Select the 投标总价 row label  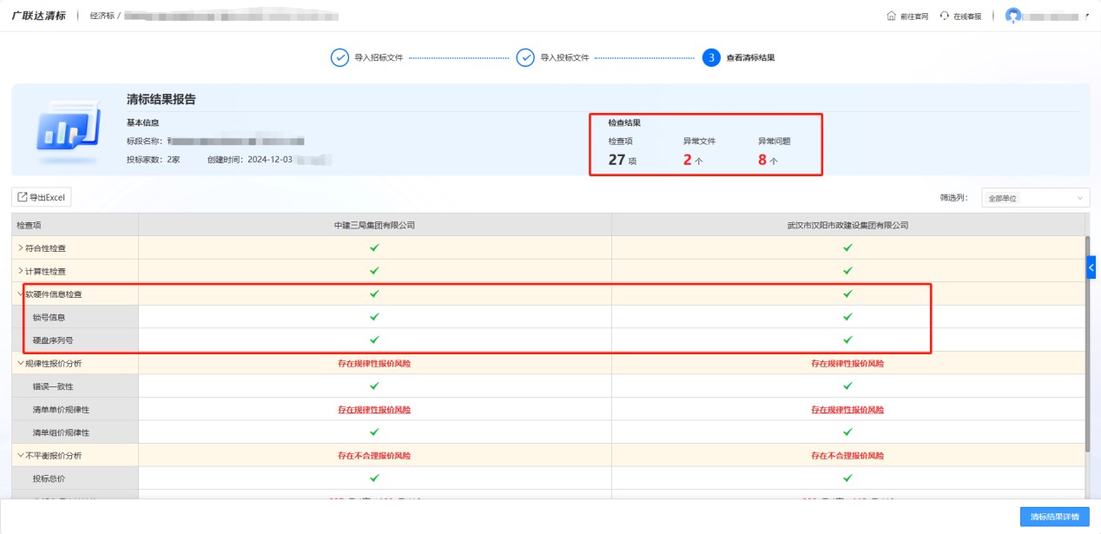[49, 478]
